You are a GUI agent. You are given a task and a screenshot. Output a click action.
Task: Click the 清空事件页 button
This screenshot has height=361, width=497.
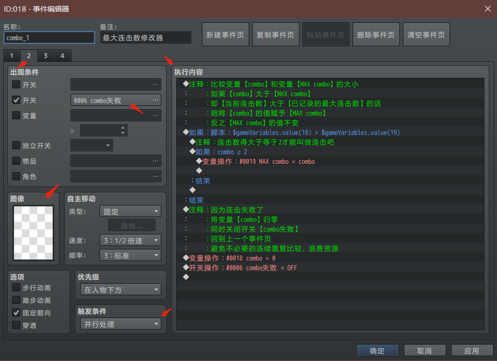(x=426, y=34)
